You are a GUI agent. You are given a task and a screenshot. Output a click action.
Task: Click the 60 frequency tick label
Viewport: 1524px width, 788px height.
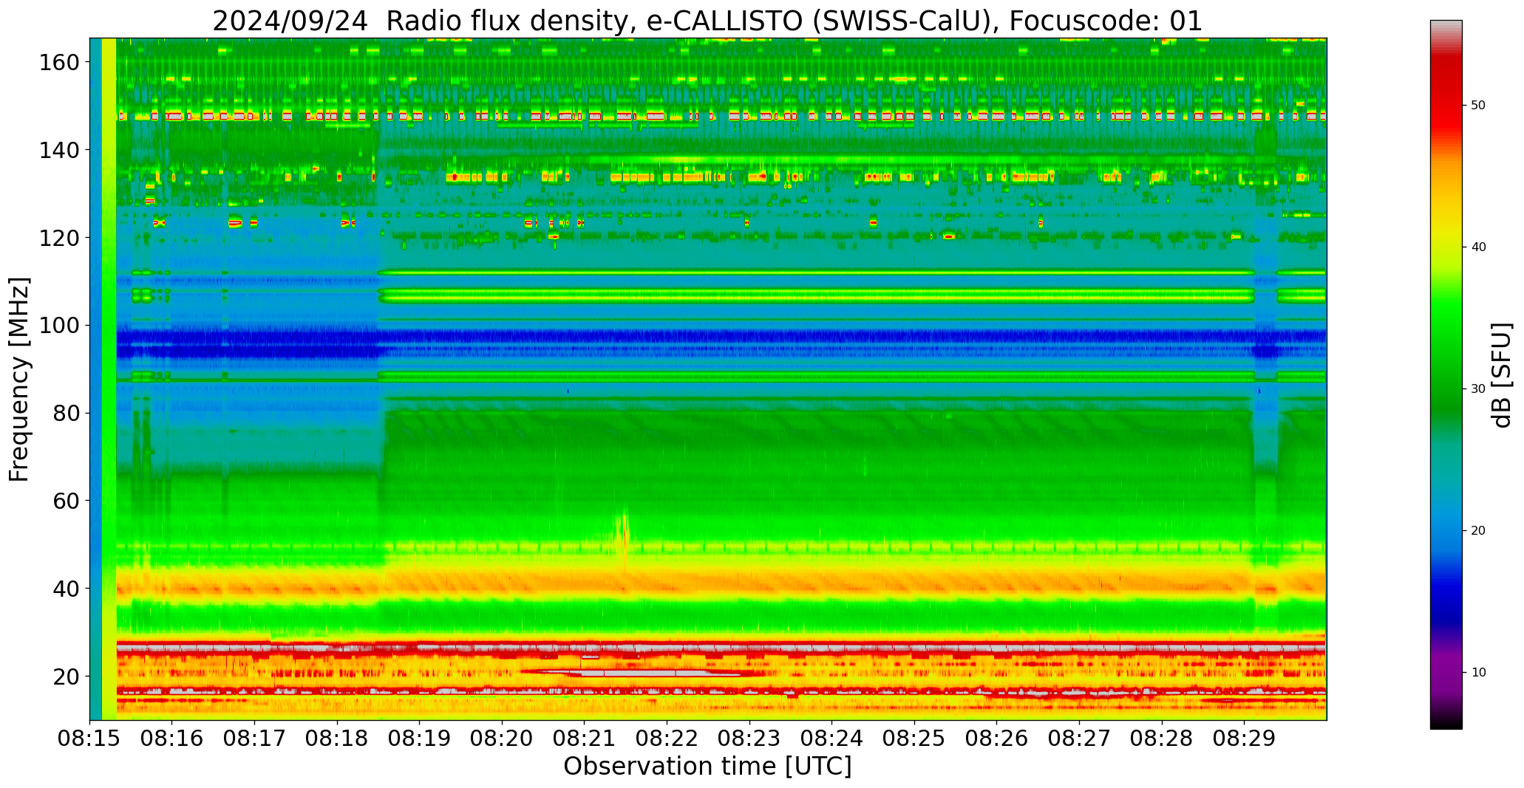coord(67,501)
